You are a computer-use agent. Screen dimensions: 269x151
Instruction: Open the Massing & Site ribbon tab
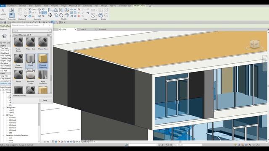coord(75,6)
